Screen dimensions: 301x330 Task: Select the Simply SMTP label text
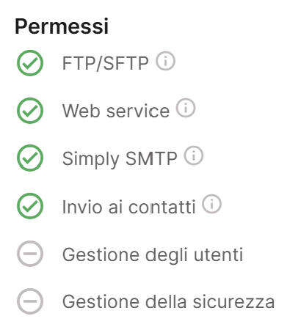point(120,159)
